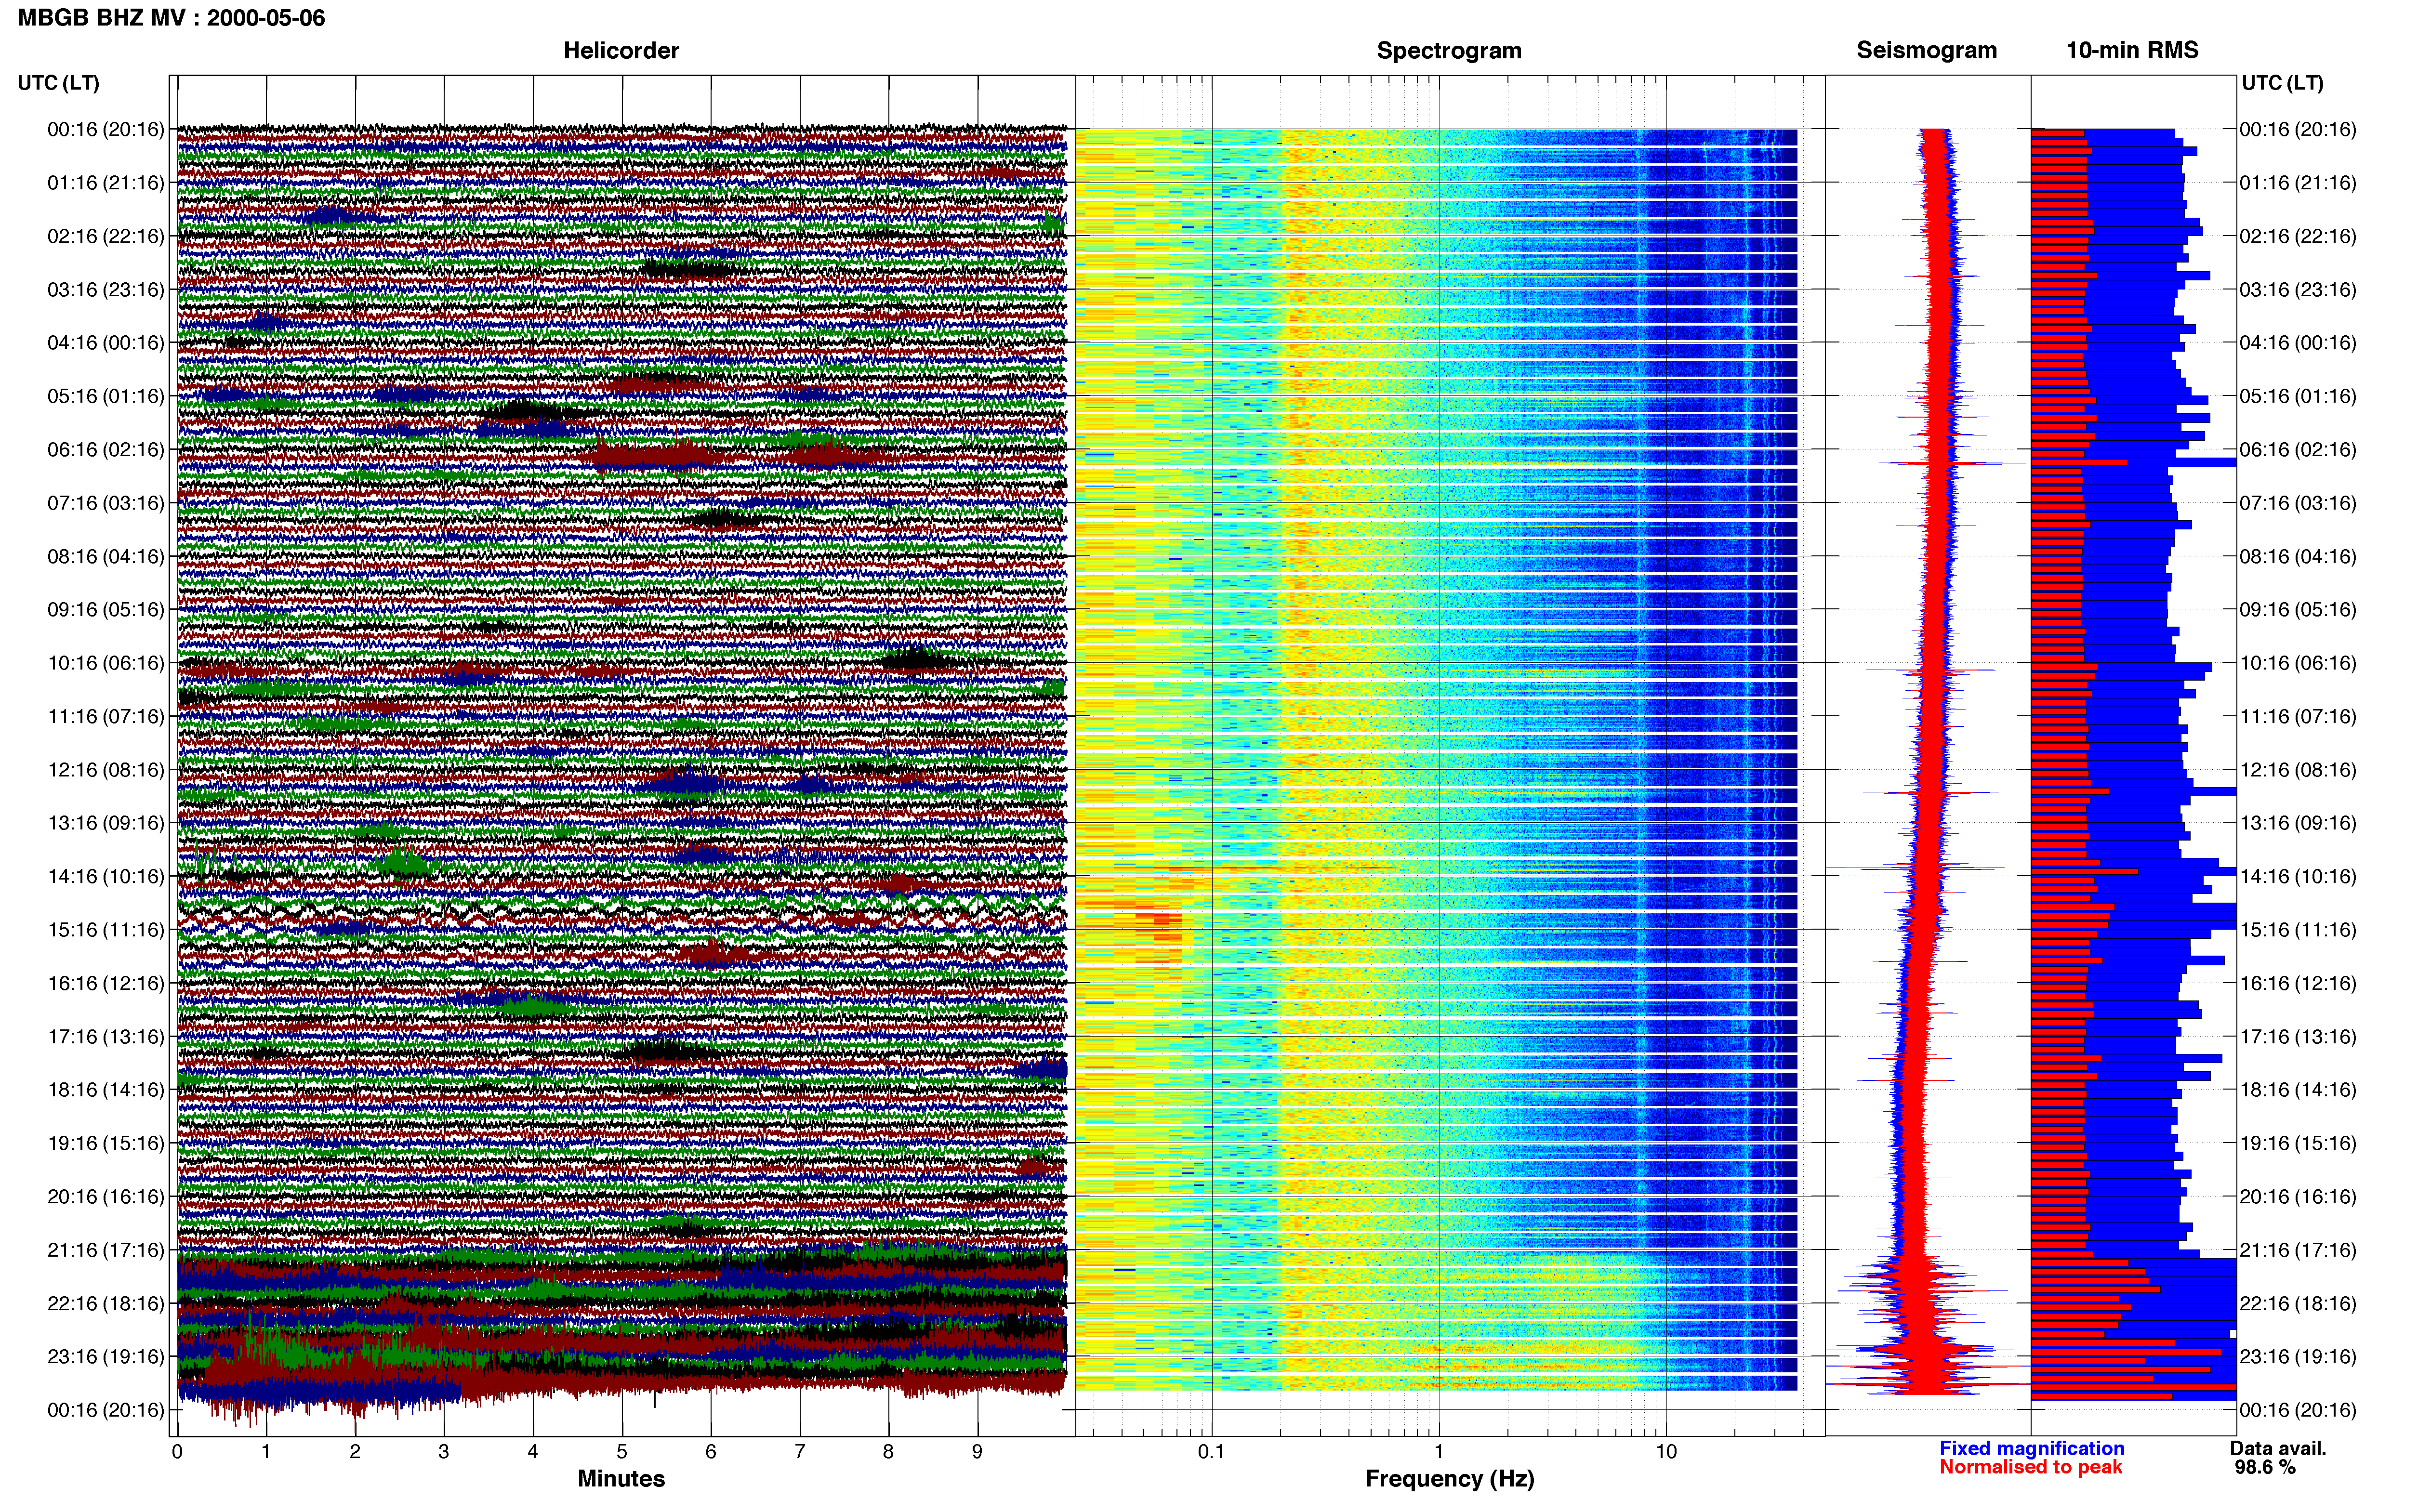
Task: Click the 10-min RMS panel heading
Action: pyautogui.click(x=2132, y=51)
